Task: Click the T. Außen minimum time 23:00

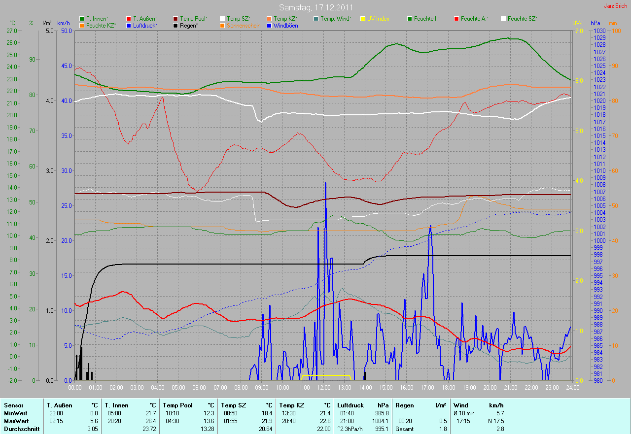Action: click(x=56, y=413)
